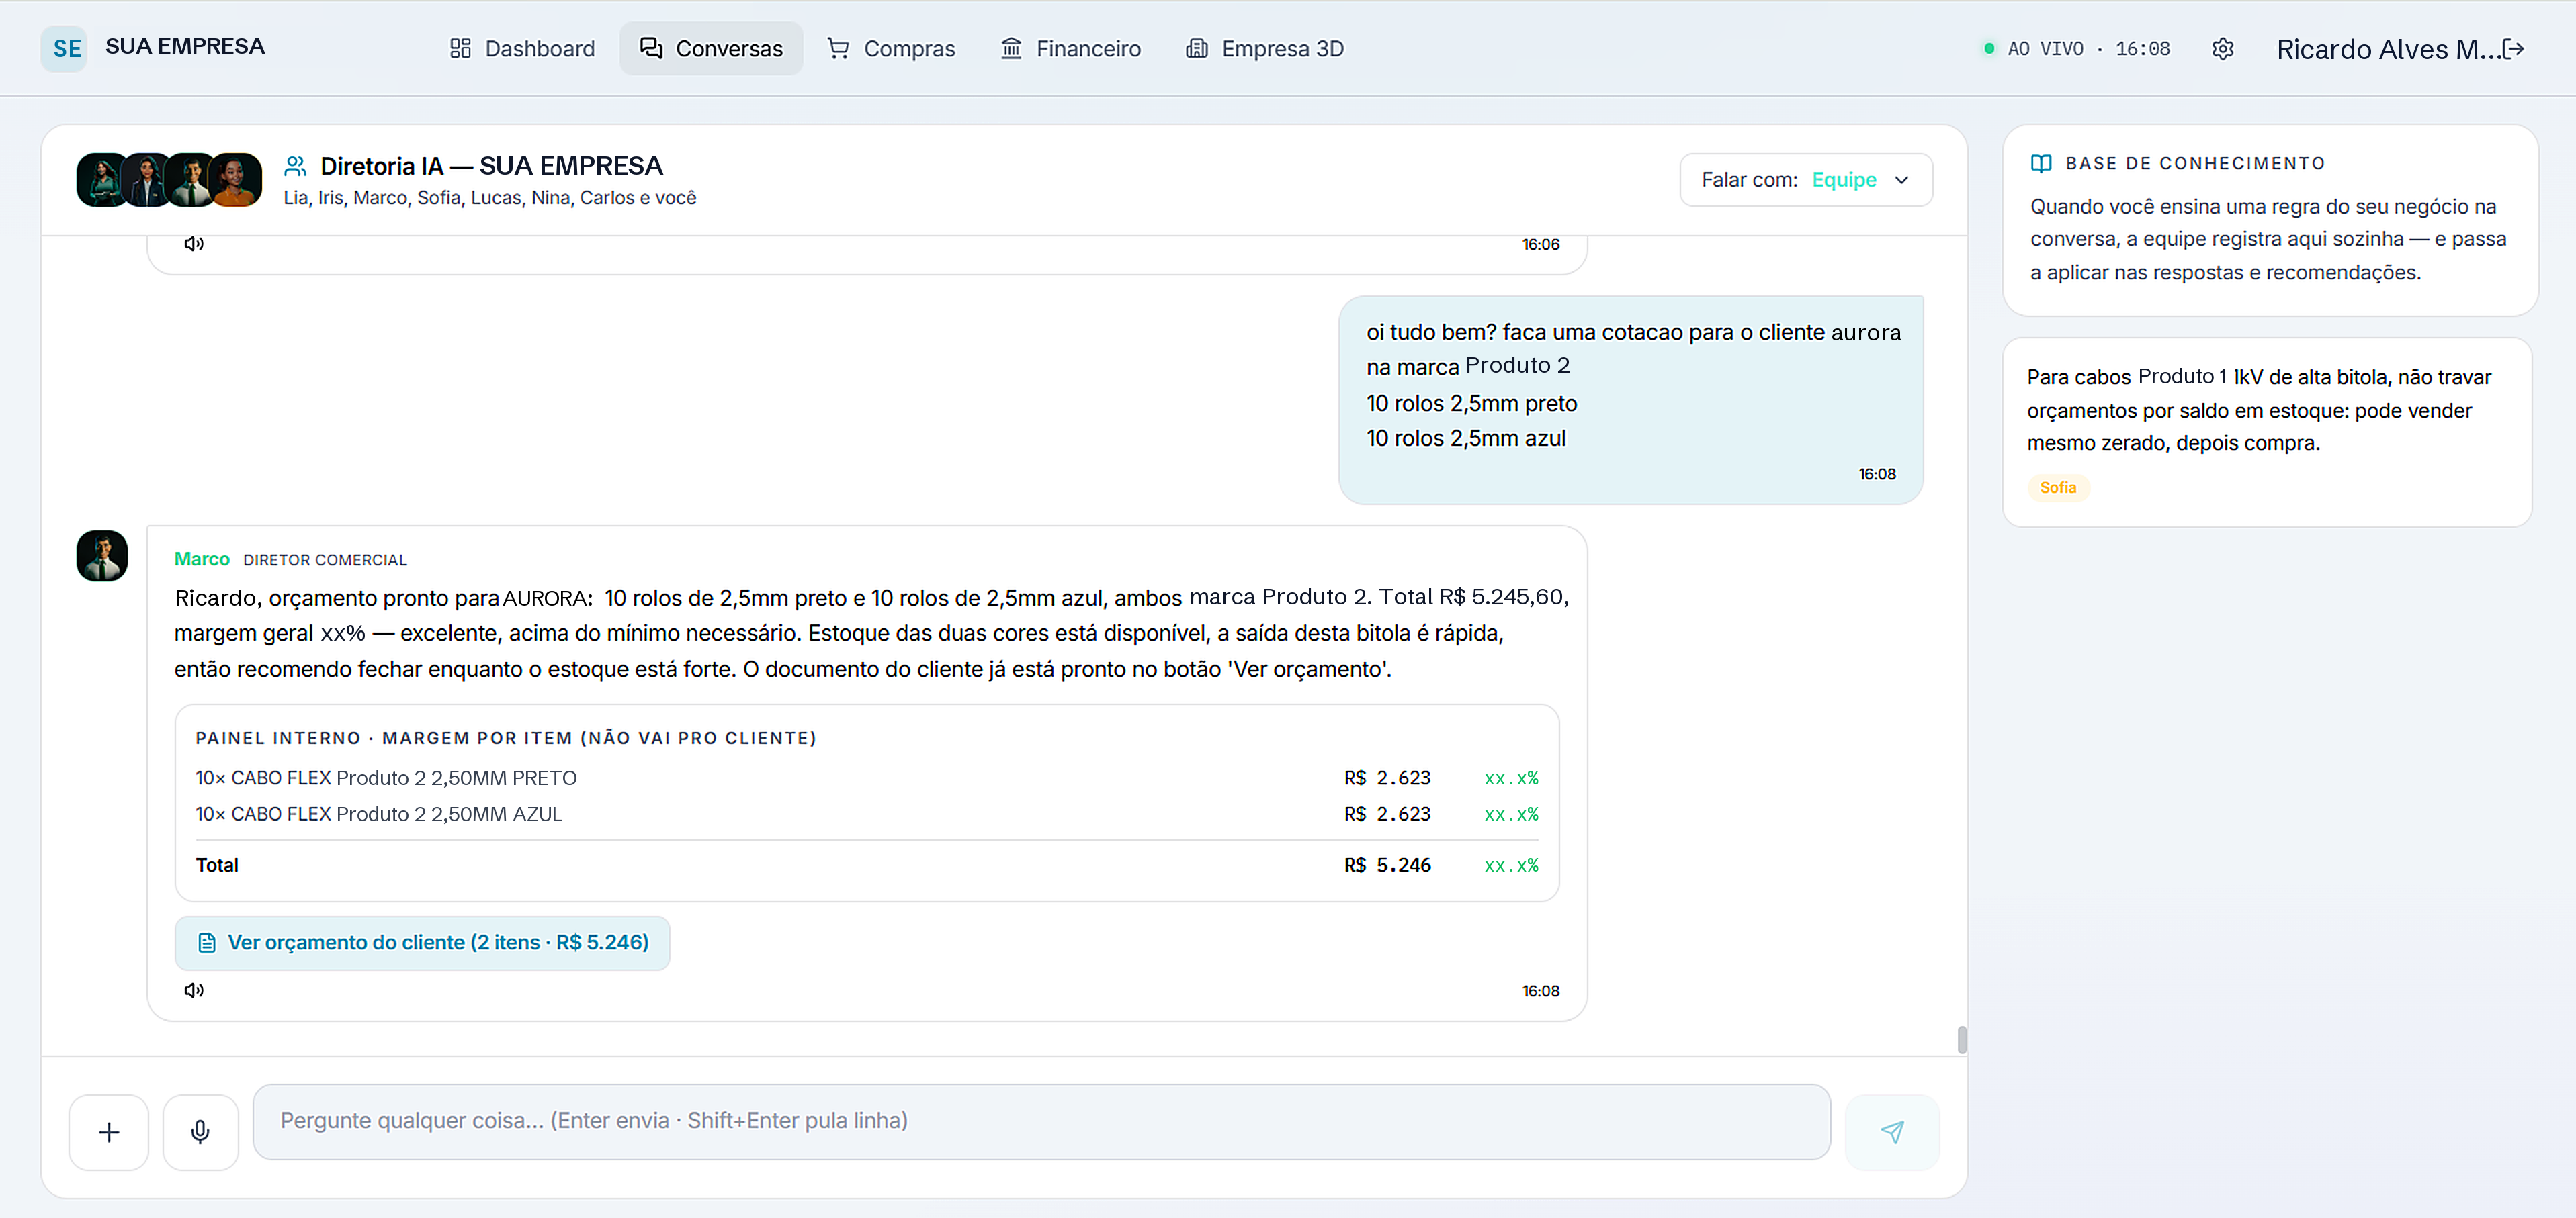Screen dimensions: 2576x1218
Task: Open the Empresa 3D tab
Action: click(1264, 48)
